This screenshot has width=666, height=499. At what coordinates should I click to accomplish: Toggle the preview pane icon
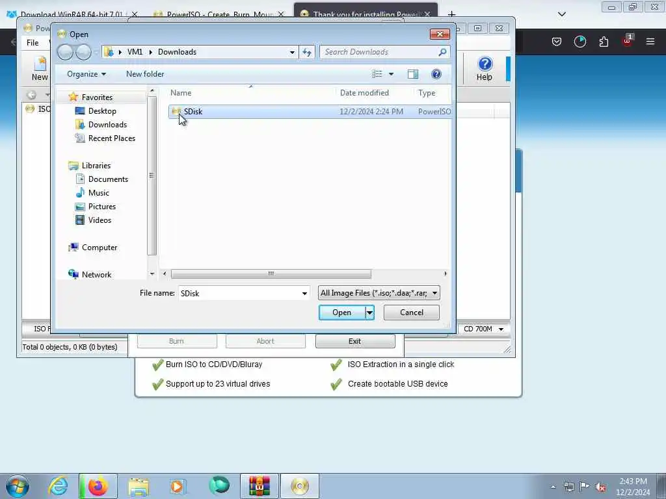413,74
